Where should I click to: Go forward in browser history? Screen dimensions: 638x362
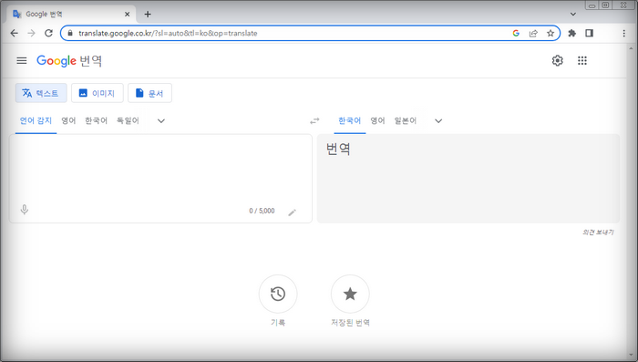tap(31, 34)
